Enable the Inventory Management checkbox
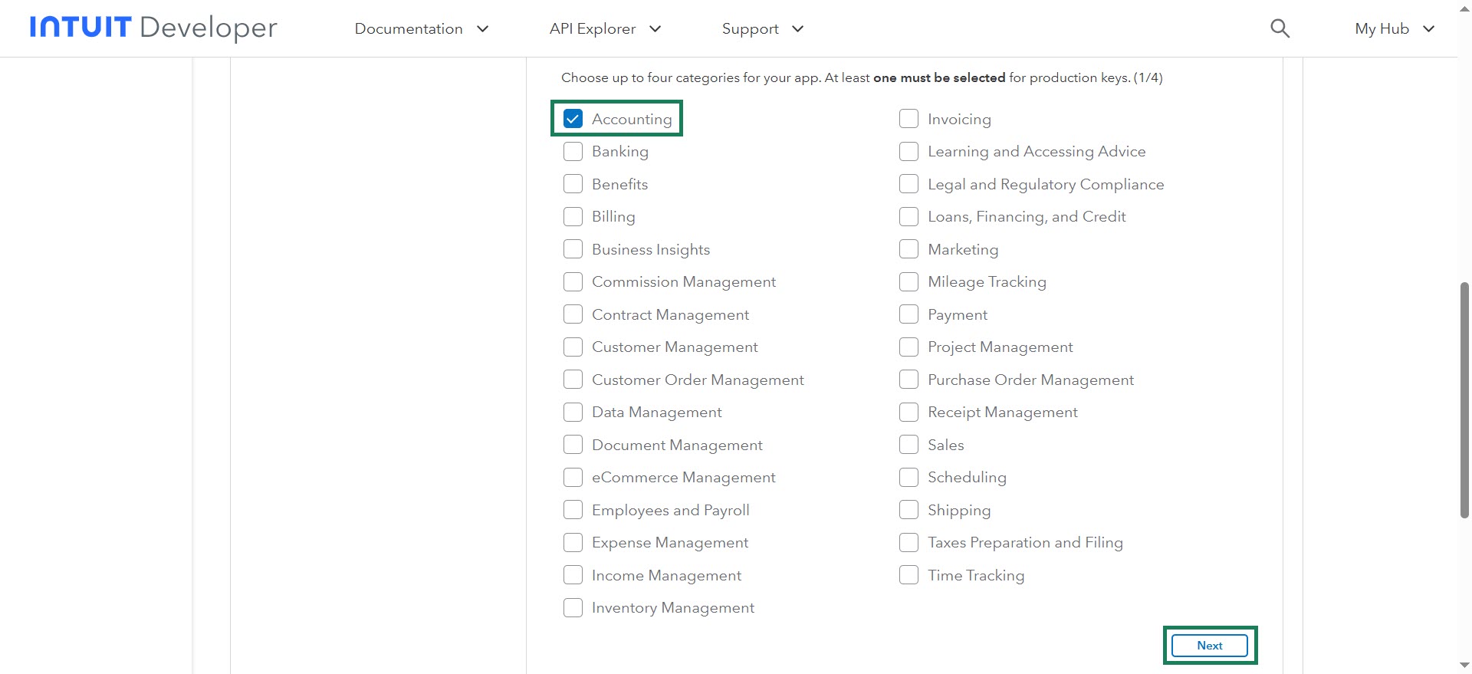 point(573,608)
